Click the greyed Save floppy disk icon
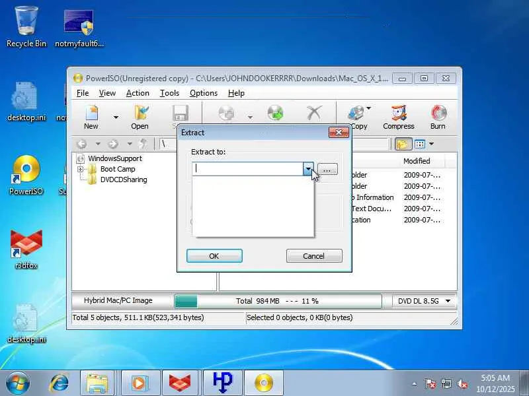Screen dimensions: 529x396 coord(181,114)
